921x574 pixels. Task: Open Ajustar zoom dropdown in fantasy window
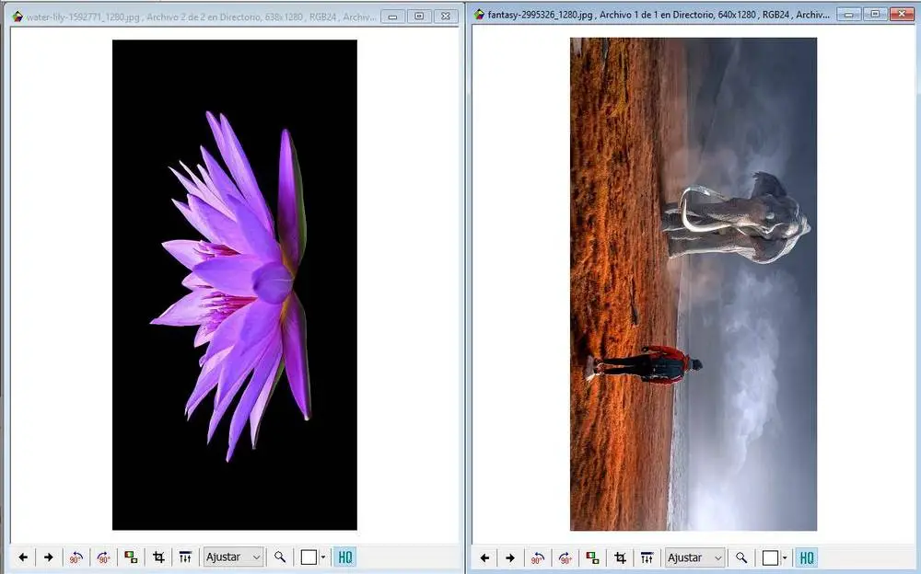(694, 557)
